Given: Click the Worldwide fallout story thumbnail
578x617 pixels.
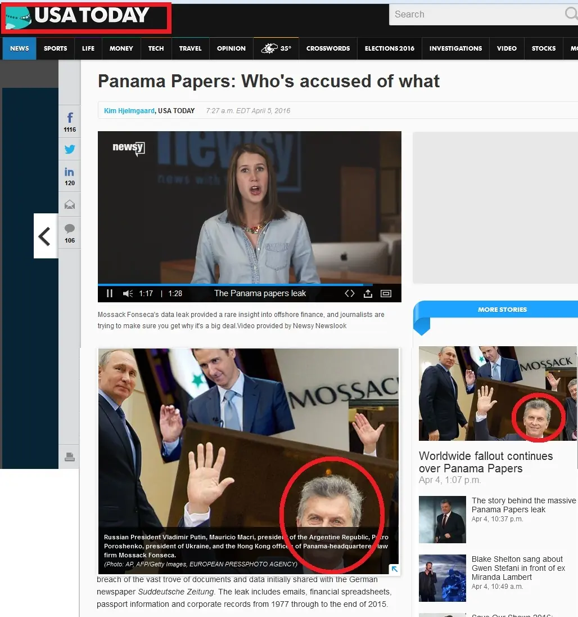Looking at the screenshot, I should tap(498, 394).
